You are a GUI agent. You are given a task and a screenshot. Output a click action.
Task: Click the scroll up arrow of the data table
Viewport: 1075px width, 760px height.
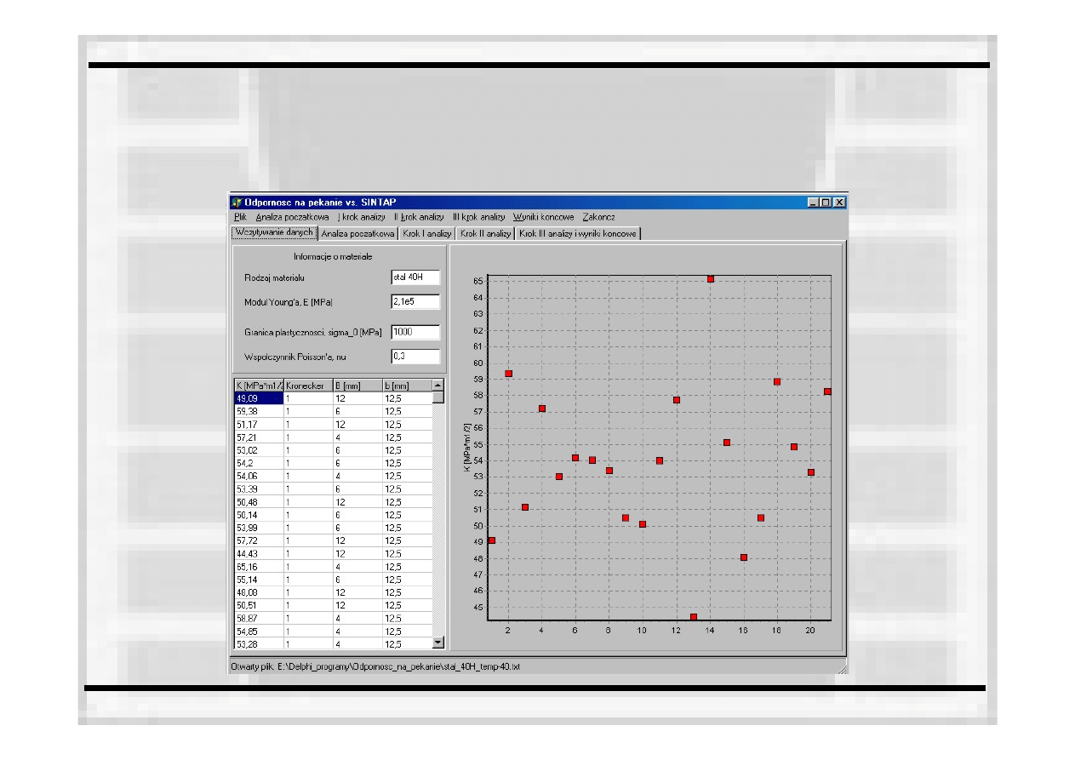(x=438, y=386)
